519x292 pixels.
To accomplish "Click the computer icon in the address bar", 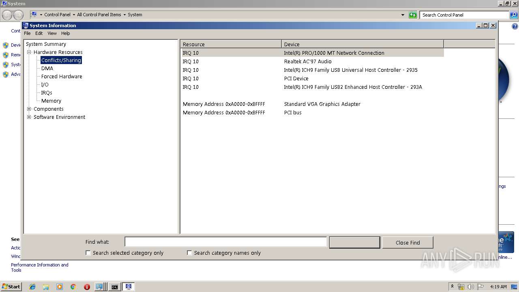I will (34, 15).
